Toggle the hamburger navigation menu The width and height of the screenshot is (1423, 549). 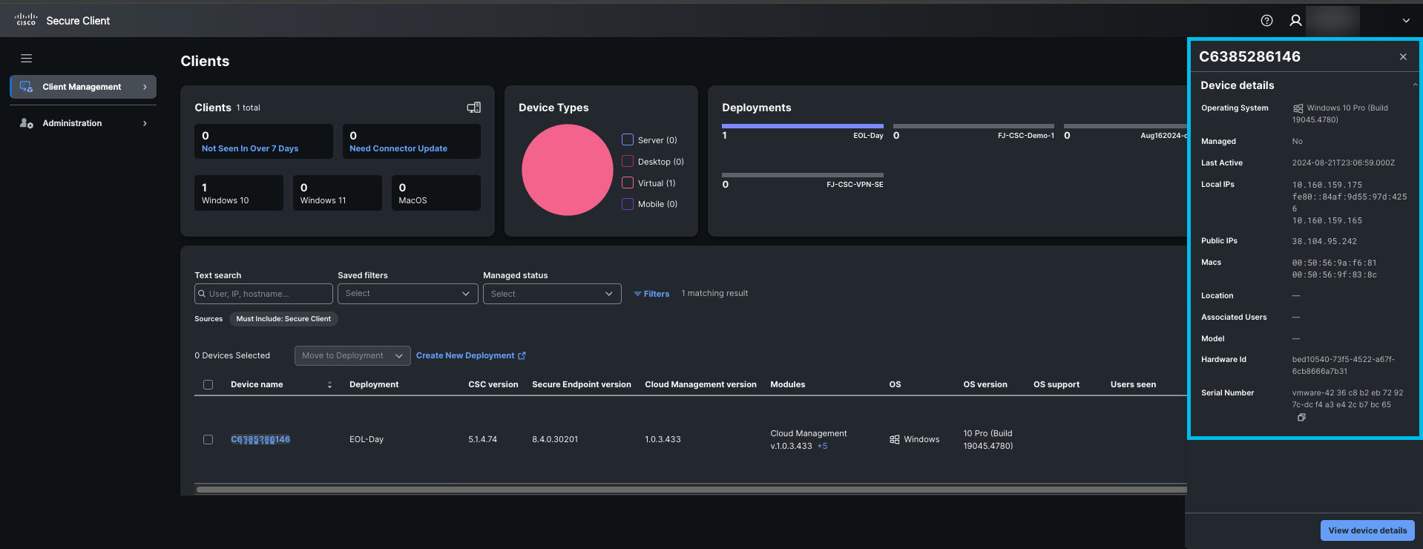27,58
